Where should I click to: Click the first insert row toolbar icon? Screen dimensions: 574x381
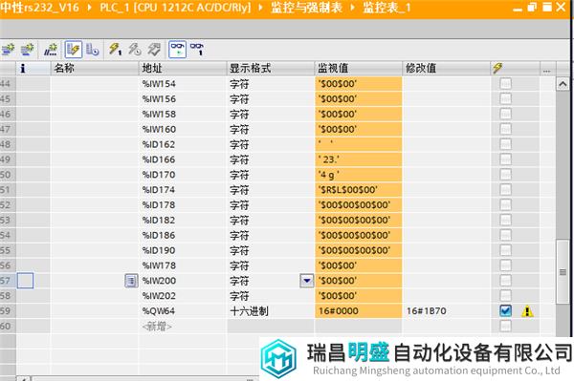point(8,50)
